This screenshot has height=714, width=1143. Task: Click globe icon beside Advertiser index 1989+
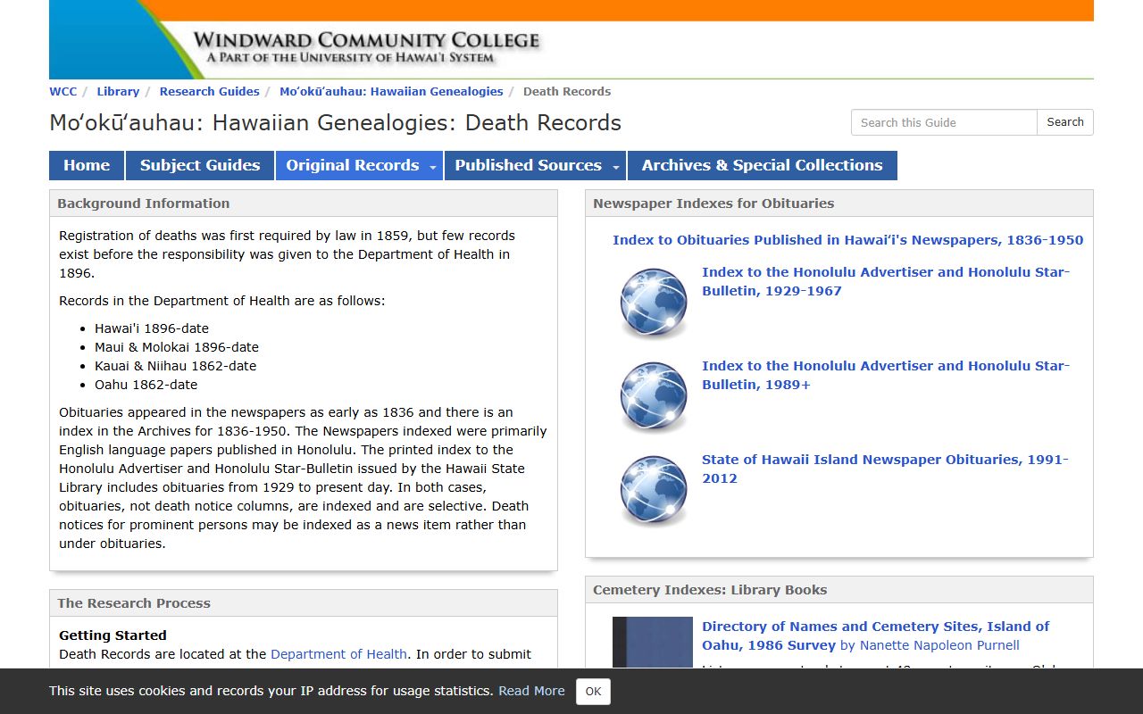(654, 396)
